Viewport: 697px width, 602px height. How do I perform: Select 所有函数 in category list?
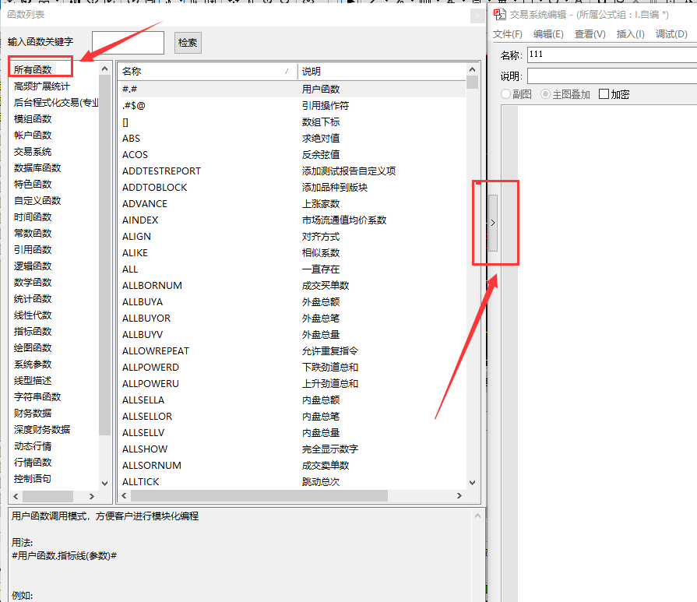tap(33, 70)
